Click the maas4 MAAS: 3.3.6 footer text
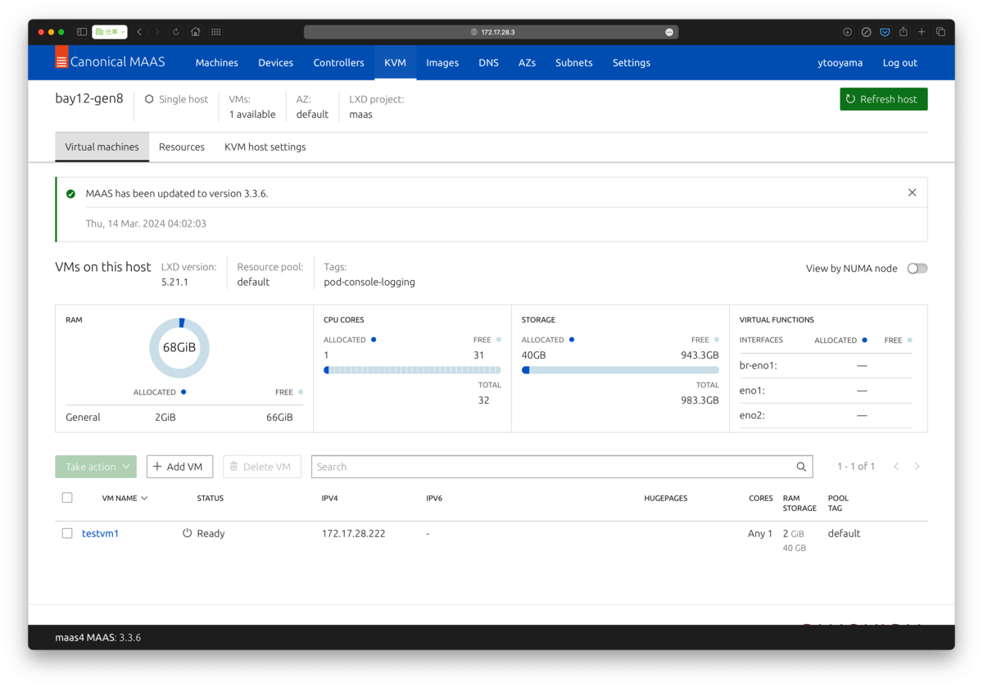This screenshot has width=983, height=687. click(x=97, y=637)
